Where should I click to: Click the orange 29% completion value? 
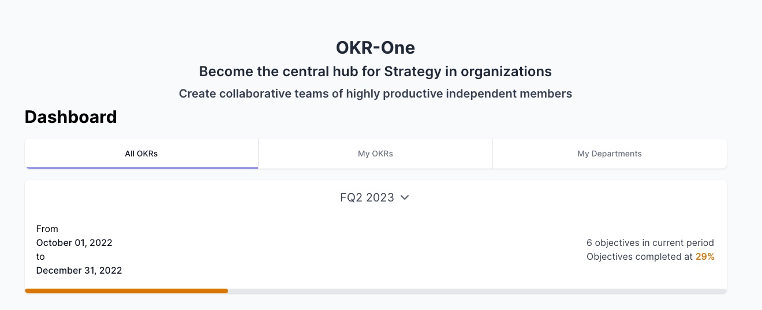705,256
